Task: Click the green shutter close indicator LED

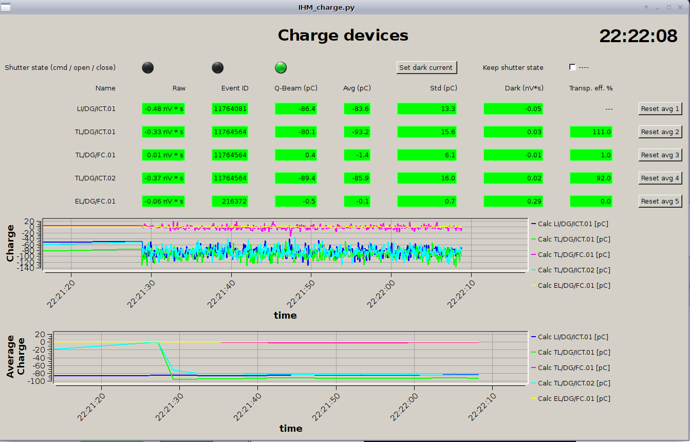Action: click(x=281, y=67)
